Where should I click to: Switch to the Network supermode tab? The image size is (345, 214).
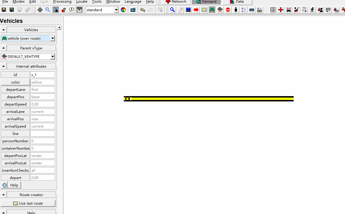[x=176, y=2]
